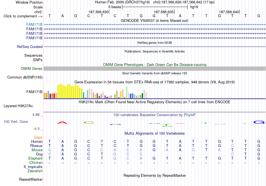Click the 'RefSeq Curated' track label
This screenshot has height=186, width=266.
click(30, 47)
